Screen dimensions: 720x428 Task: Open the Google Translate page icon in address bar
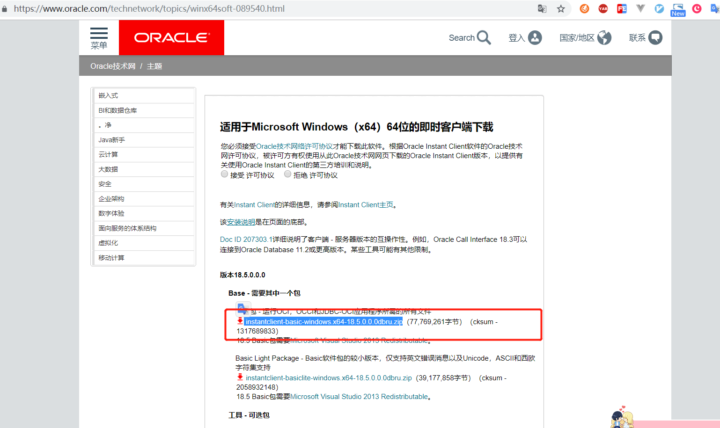pos(542,8)
